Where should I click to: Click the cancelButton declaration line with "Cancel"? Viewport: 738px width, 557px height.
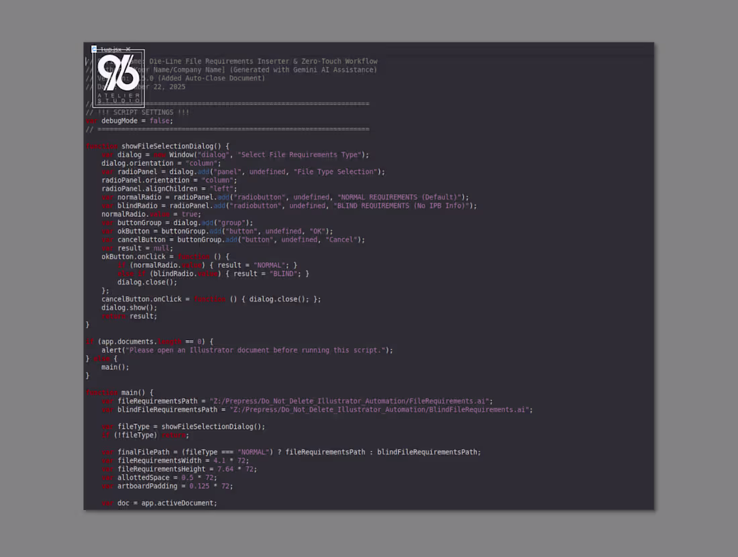coord(233,240)
